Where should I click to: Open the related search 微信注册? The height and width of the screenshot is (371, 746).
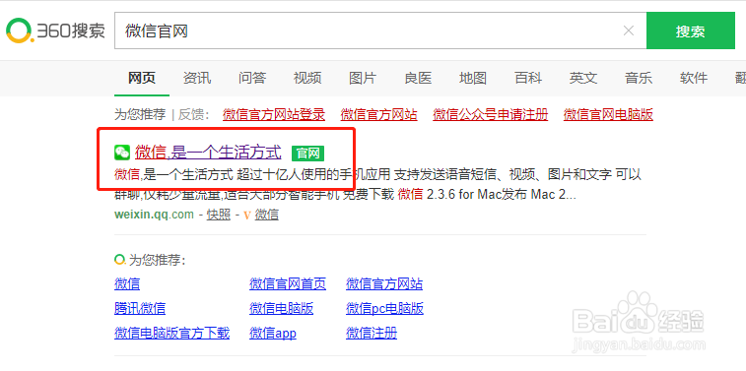click(372, 333)
